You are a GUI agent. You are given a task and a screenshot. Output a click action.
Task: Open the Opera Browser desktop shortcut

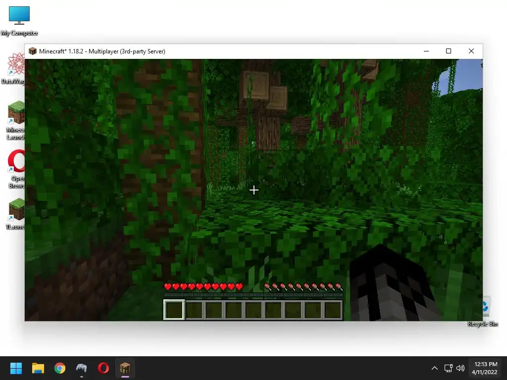pyautogui.click(x=16, y=168)
